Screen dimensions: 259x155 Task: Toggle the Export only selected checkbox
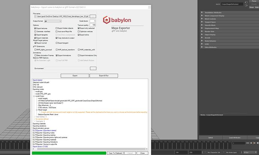pos(78,28)
